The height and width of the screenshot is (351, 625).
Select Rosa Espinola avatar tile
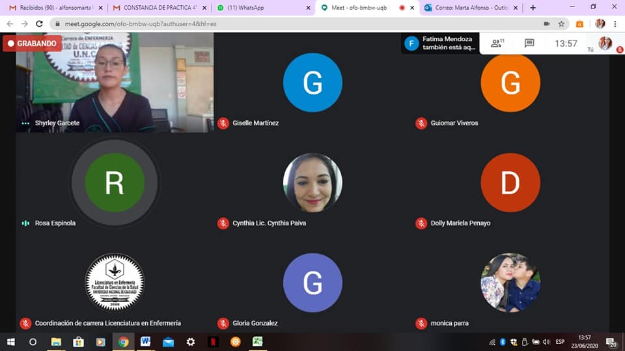[x=115, y=183]
